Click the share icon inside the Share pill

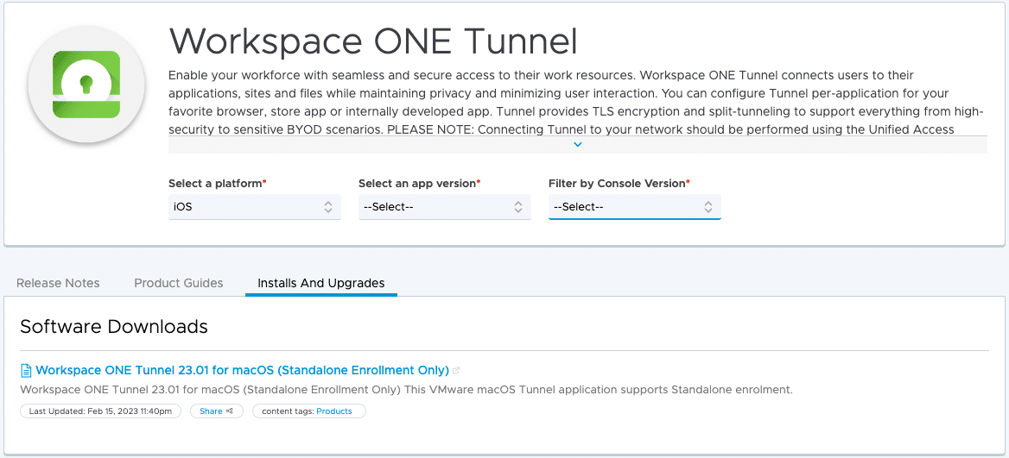(x=230, y=411)
